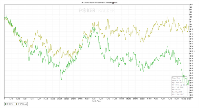
Task: Click x-axis tick label 68,083
Action: point(142,99)
